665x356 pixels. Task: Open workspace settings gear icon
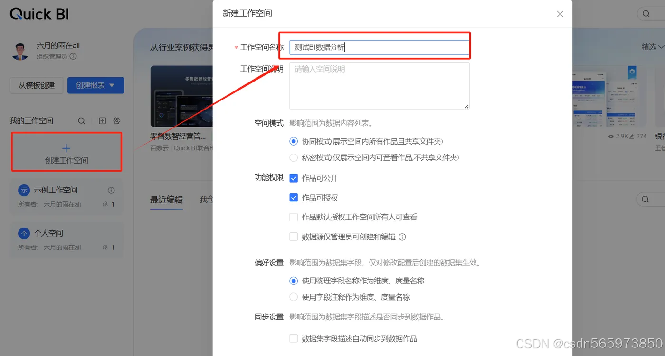116,120
